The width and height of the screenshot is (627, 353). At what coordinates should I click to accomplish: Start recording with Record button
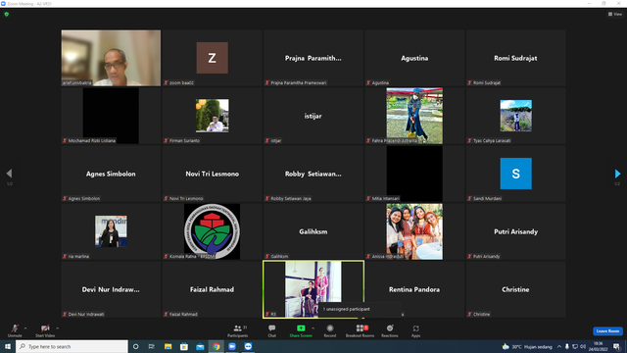coord(330,330)
